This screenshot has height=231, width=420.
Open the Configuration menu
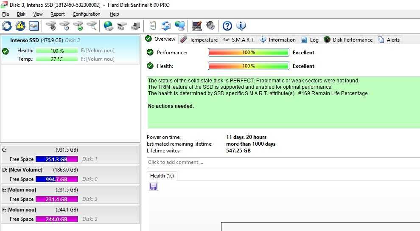(86, 14)
